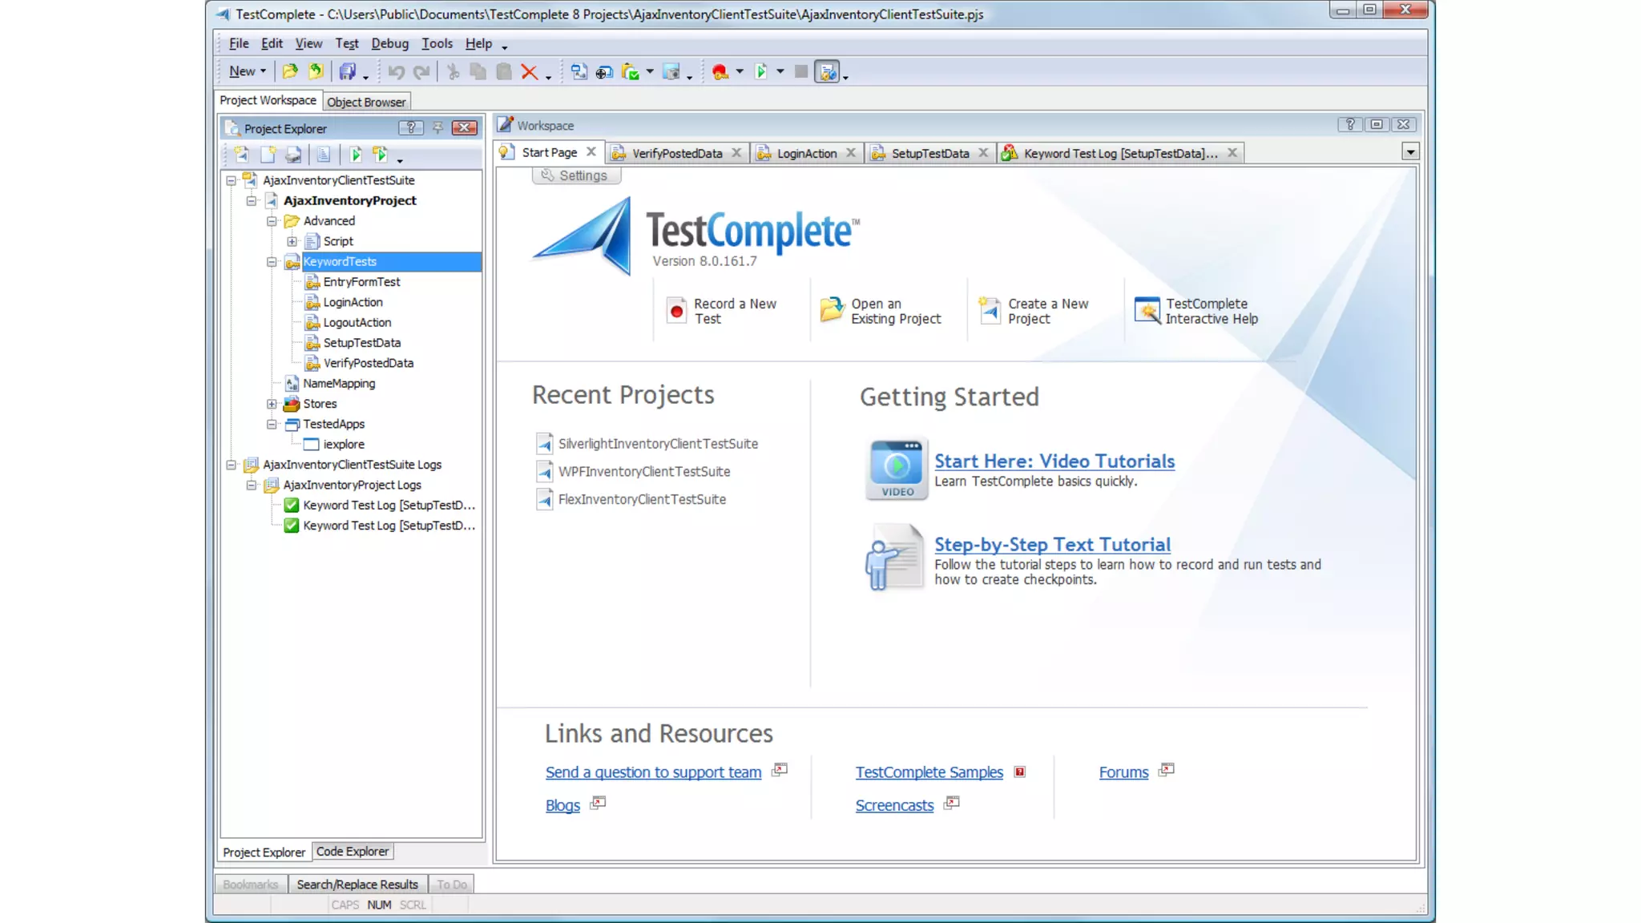1641x923 pixels.
Task: Open the Debug menu
Action: pyautogui.click(x=389, y=43)
